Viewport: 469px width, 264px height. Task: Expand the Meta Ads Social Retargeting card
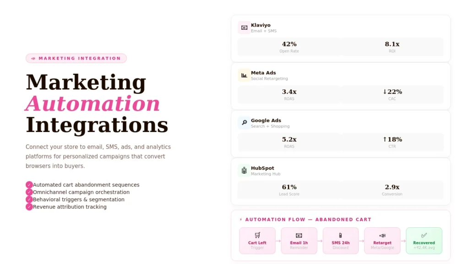tap(341, 86)
